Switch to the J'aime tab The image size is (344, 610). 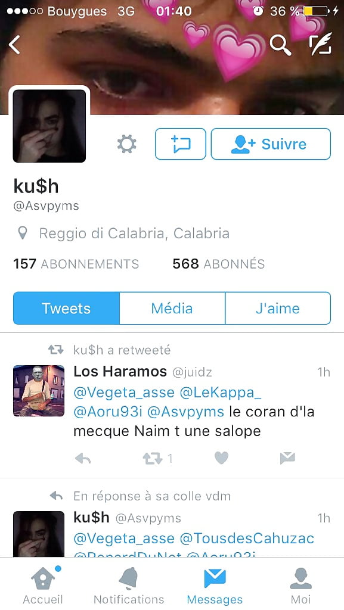[x=278, y=308]
